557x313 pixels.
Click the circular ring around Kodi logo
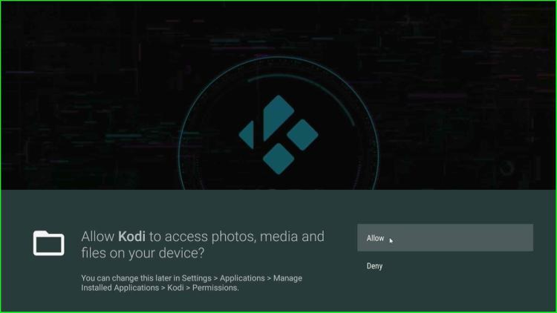[278, 58]
